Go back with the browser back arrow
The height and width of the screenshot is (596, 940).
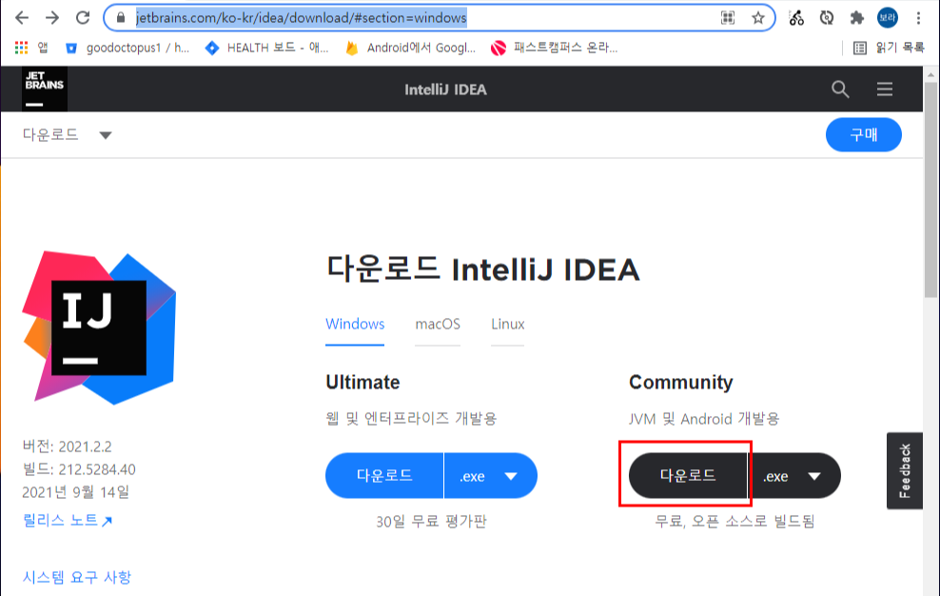click(22, 18)
